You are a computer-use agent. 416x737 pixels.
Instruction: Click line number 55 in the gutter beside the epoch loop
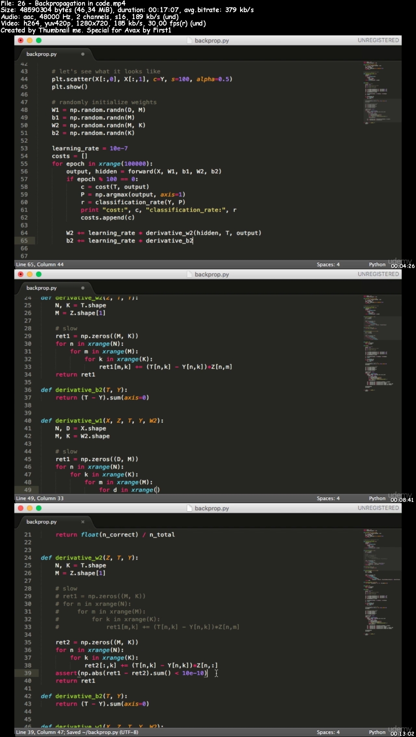coord(24,164)
